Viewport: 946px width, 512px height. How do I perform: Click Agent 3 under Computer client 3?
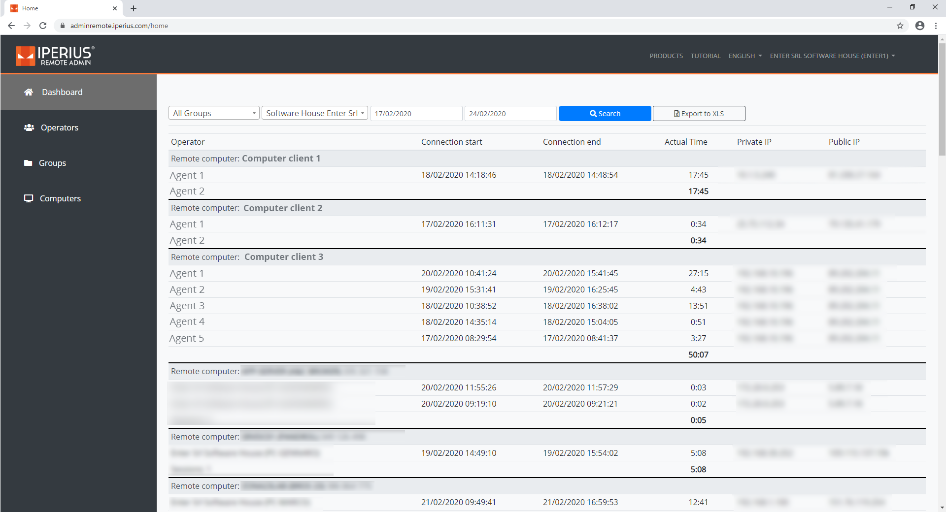[x=187, y=306]
